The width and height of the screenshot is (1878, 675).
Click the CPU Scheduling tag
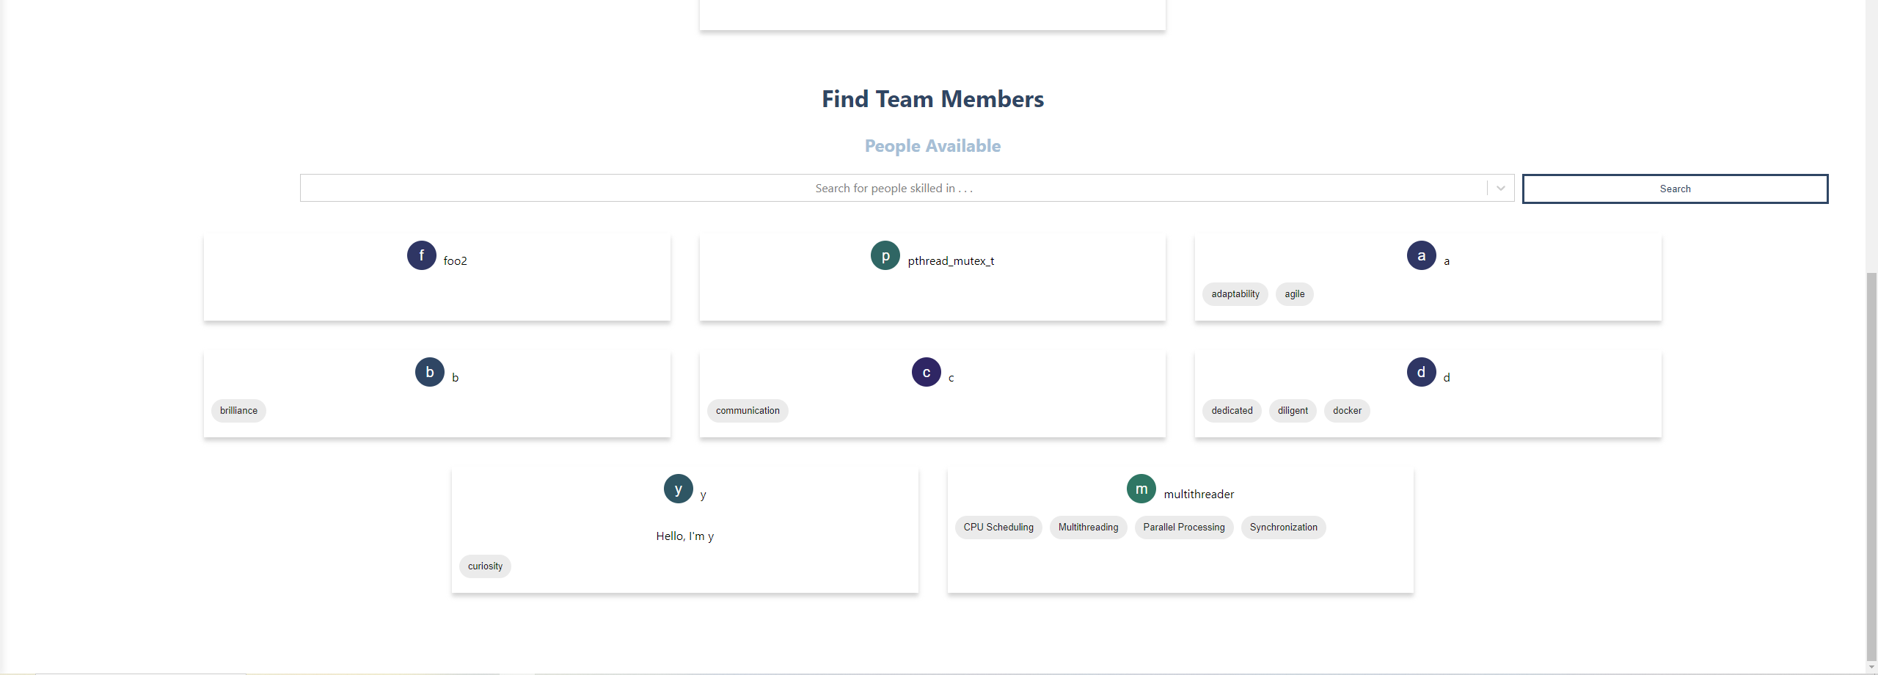pyautogui.click(x=998, y=527)
